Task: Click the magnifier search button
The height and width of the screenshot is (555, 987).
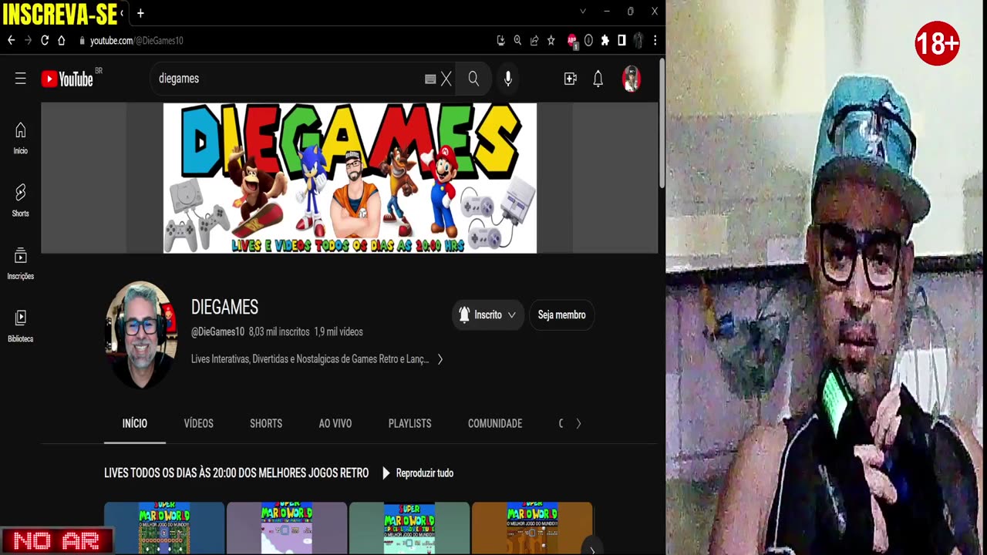Action: point(473,79)
